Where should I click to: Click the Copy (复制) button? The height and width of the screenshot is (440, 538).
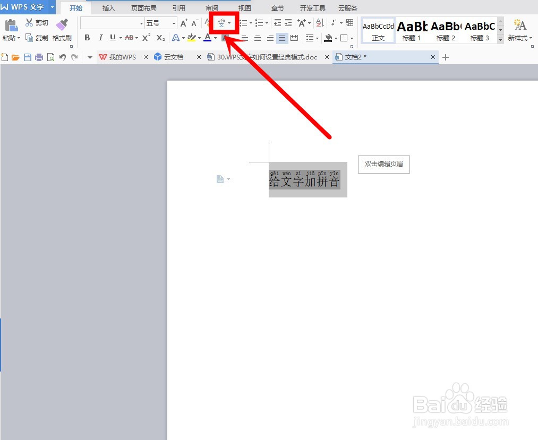point(37,38)
